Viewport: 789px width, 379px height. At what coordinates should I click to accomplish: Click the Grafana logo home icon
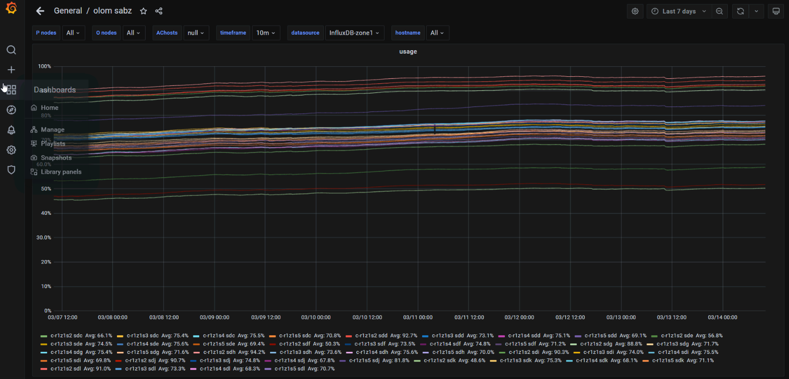(11, 9)
